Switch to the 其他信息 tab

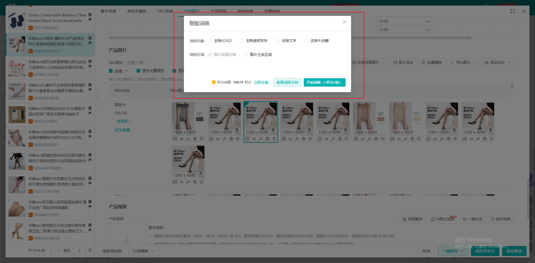pos(245,11)
